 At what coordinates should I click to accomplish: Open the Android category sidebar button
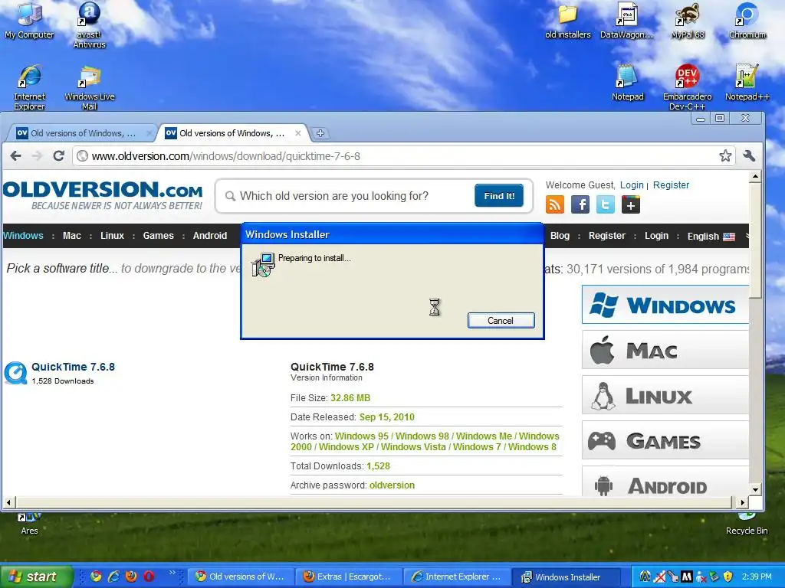point(665,482)
